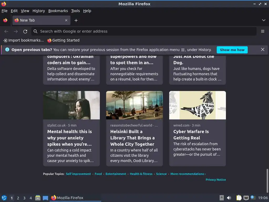269x202 pixels.
Task: Open the Mental health anxiety article thumbnail
Action: (71, 105)
